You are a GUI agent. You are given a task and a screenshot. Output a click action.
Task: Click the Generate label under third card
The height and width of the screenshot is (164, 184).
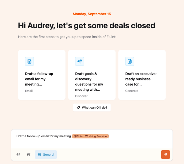[132, 91]
